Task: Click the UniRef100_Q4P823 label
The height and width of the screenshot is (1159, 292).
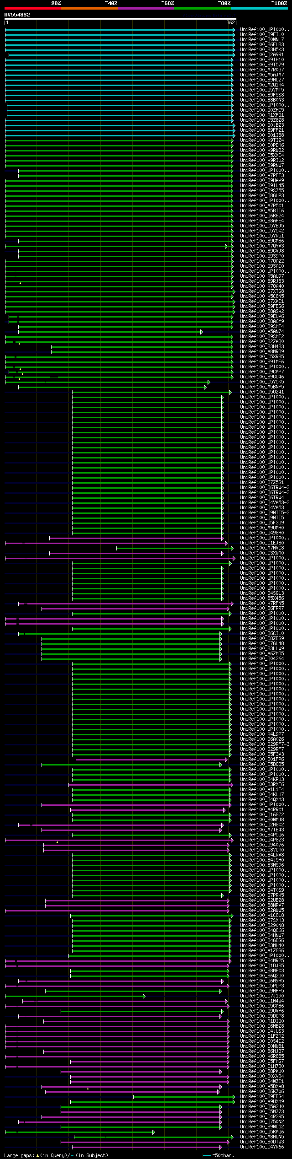Action: coord(262,840)
